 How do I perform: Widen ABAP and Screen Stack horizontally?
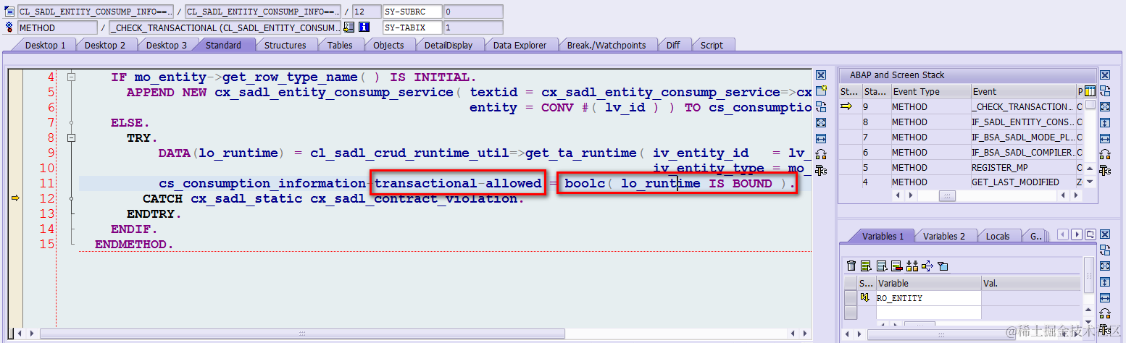click(x=1105, y=139)
